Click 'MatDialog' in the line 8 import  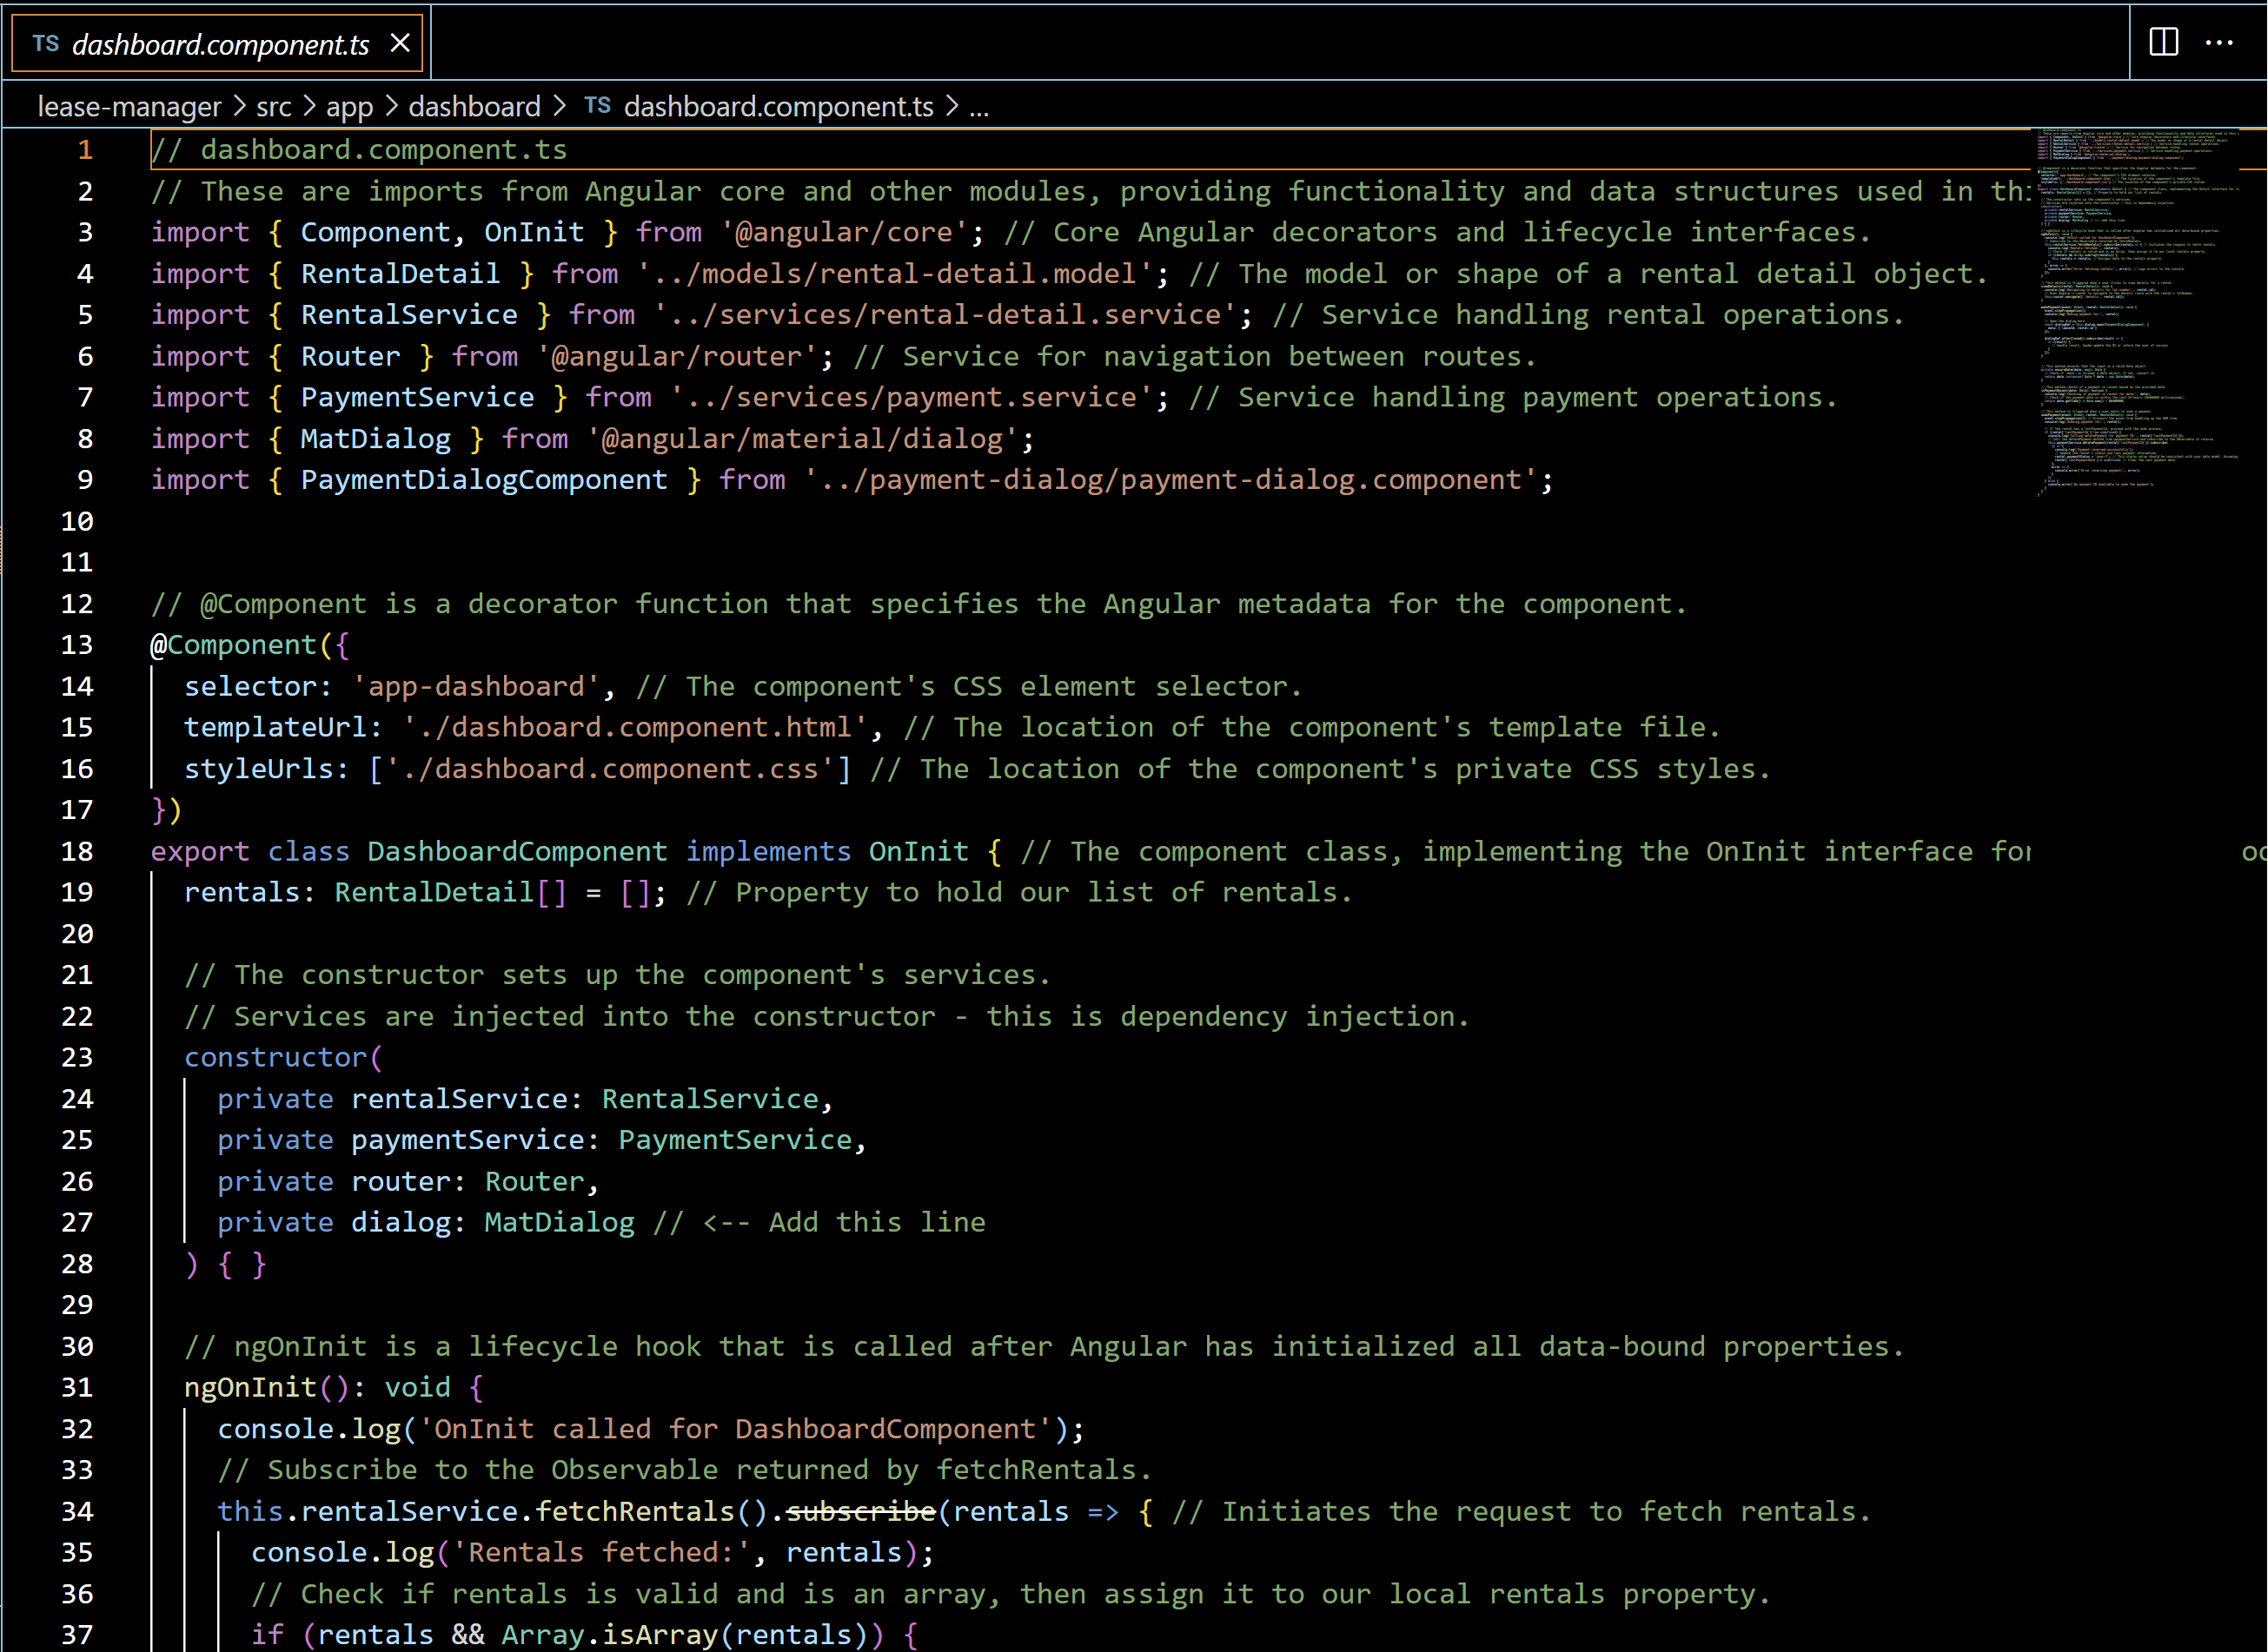click(x=375, y=439)
